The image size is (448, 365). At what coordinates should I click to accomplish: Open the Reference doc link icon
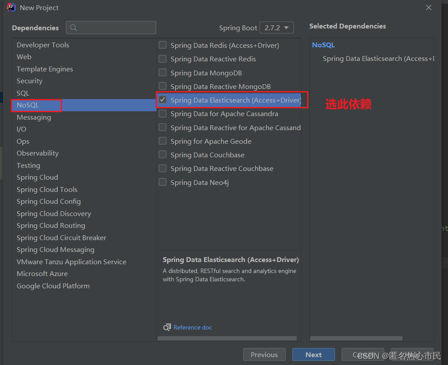click(167, 327)
